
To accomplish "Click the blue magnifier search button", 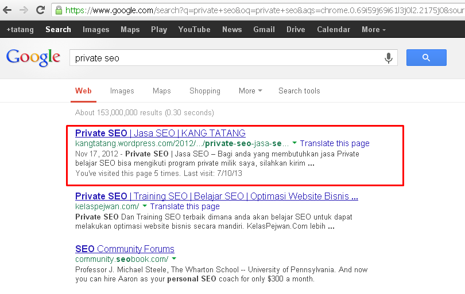I will [x=426, y=58].
